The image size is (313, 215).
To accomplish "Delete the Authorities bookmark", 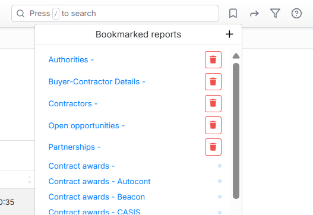I will point(213,59).
